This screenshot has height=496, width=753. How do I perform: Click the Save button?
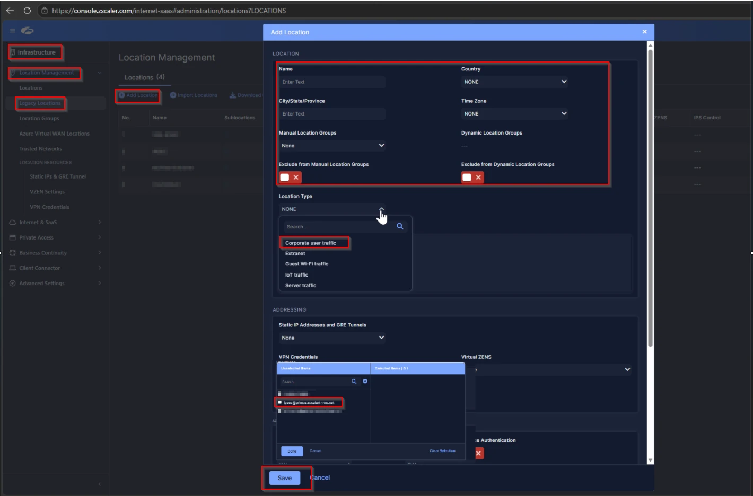click(x=285, y=478)
